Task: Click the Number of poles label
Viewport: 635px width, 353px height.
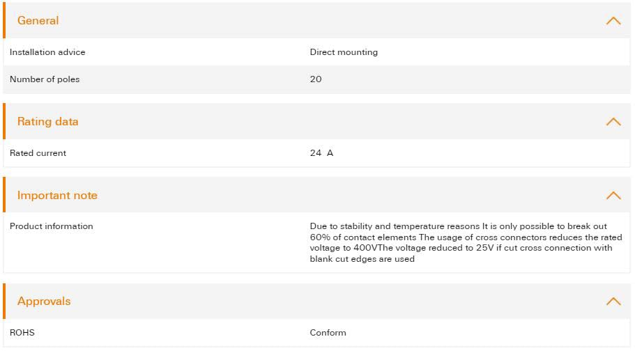Action: pyautogui.click(x=45, y=79)
